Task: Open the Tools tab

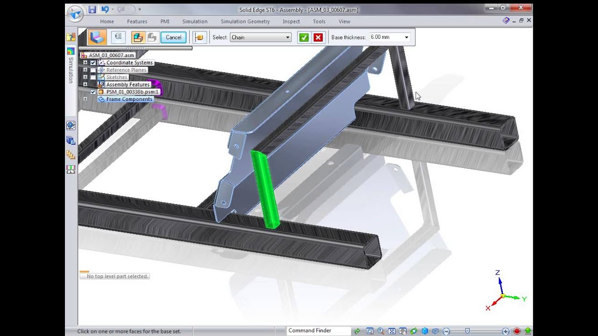Action: click(x=319, y=21)
